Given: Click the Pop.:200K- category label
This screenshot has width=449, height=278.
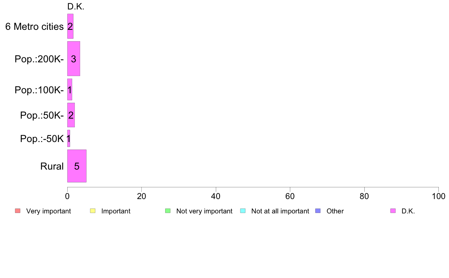Looking at the screenshot, I should (x=39, y=59).
